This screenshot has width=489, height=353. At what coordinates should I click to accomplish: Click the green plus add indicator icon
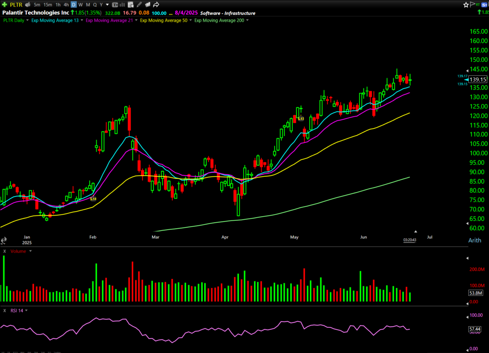(5, 5)
